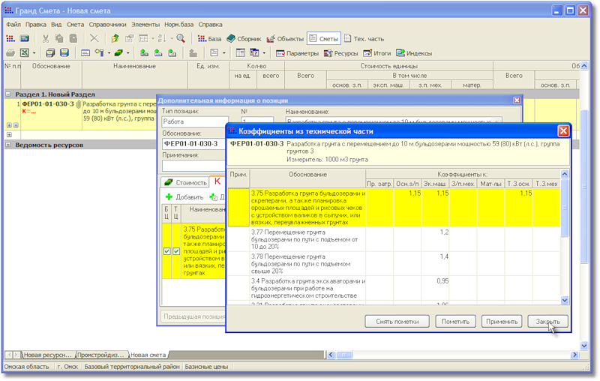600x381 pixels.
Task: Select row 3.78 Перемещение грунта свыше 20%
Action: click(x=394, y=263)
